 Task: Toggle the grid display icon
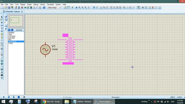pos(68,8)
